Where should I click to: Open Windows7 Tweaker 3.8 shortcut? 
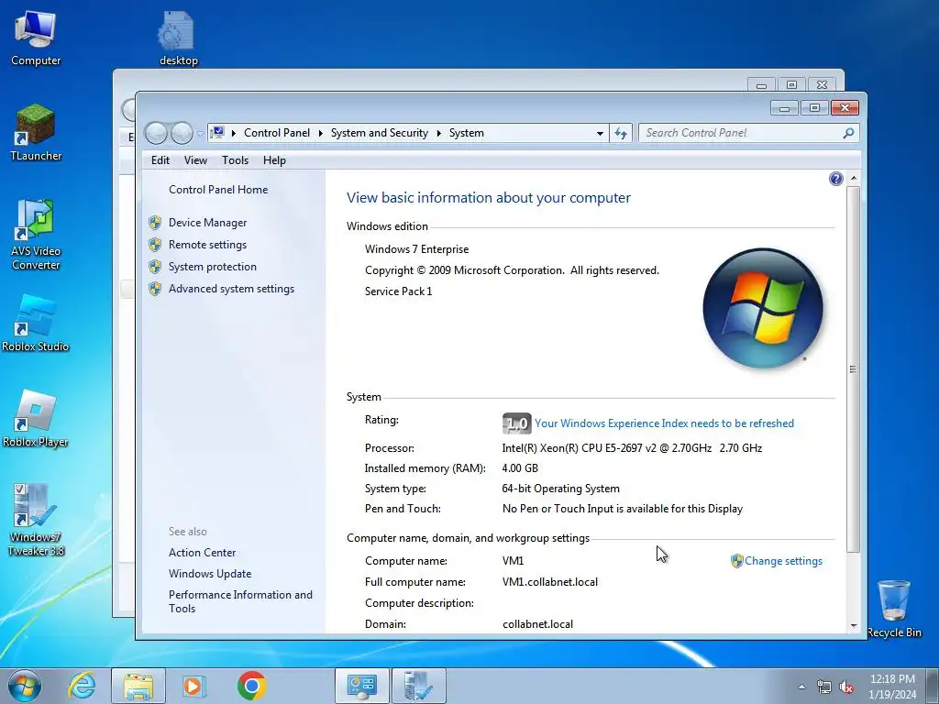36,521
